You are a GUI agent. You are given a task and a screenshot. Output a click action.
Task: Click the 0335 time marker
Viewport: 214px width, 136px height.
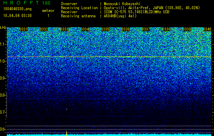(x=105, y=29)
